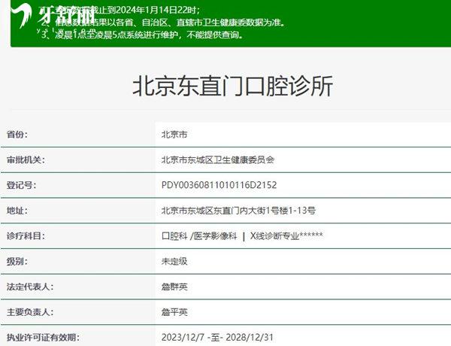The image size is (451, 346).
Task: Click the 登记号 label
Action: [21, 185]
